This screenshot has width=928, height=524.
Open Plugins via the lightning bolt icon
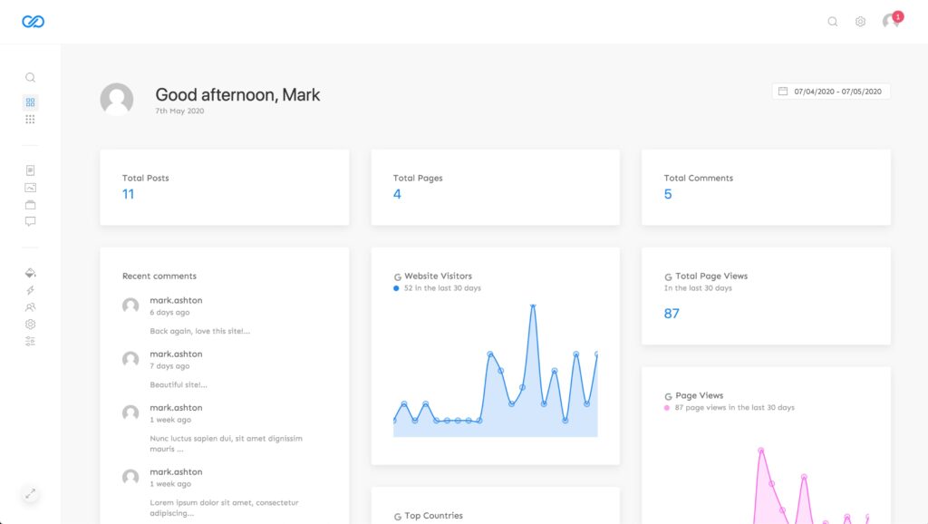tap(30, 290)
